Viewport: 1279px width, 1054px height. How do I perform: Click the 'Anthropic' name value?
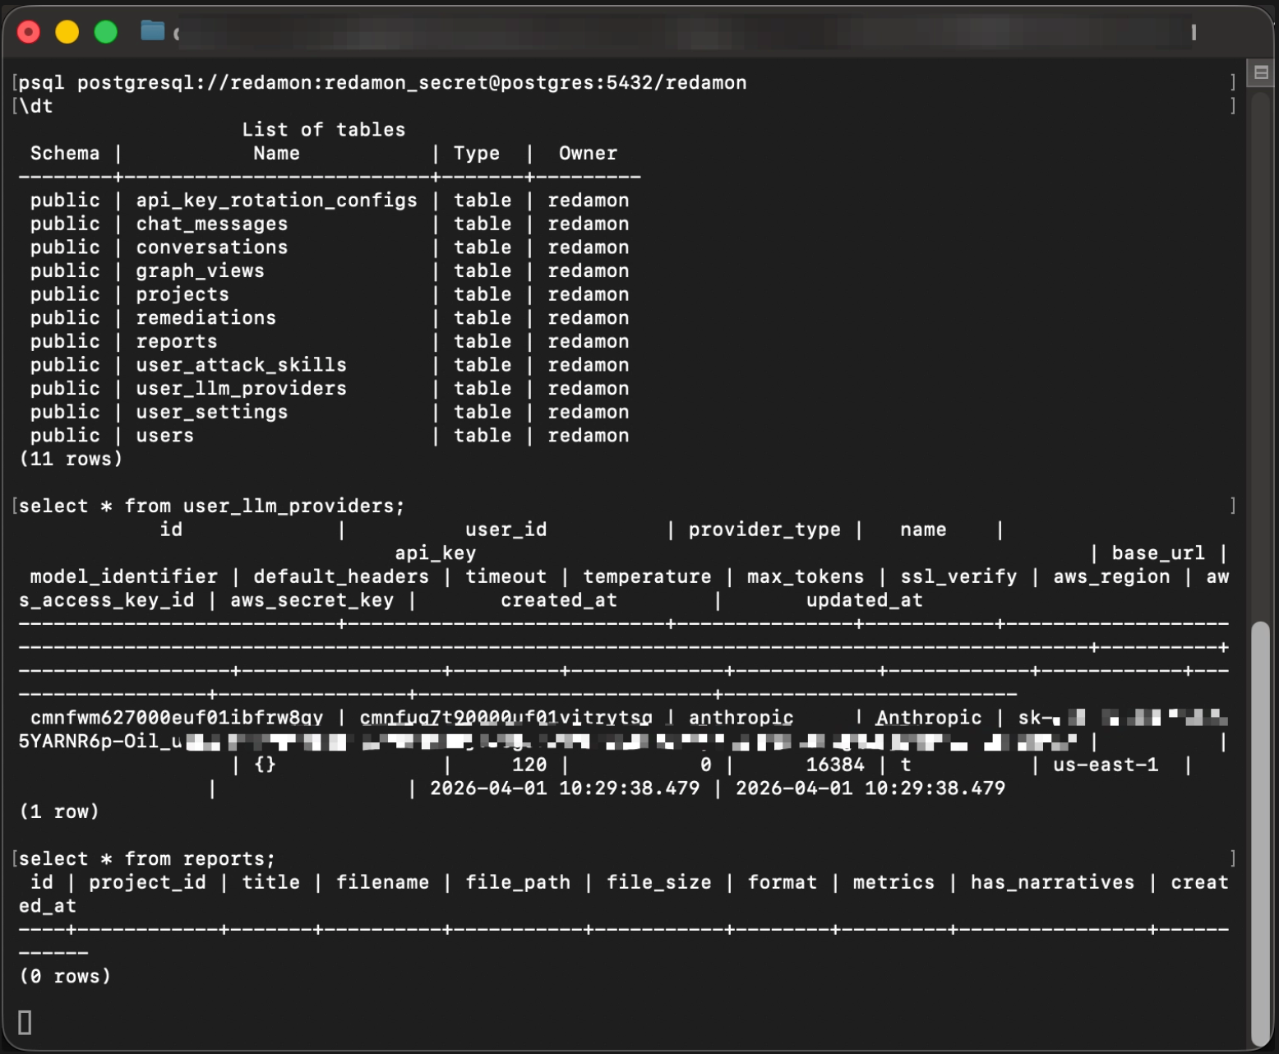[x=929, y=719]
